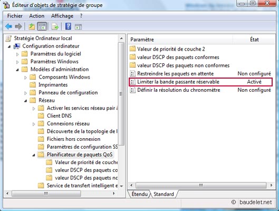The image size is (279, 211).
Task: Click tree pane vertical scrollbar down arrow
Action: click(x=121, y=186)
